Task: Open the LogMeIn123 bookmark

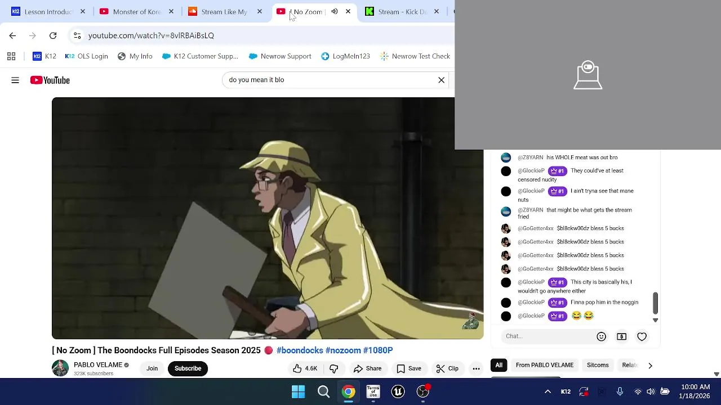Action: pos(345,56)
